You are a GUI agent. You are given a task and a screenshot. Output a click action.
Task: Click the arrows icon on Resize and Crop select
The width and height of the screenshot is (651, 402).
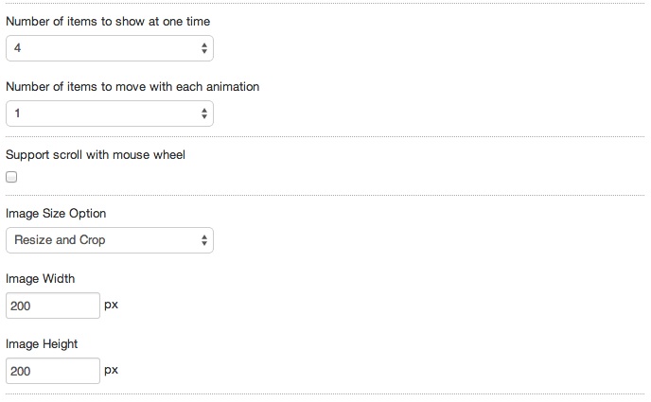click(x=205, y=240)
